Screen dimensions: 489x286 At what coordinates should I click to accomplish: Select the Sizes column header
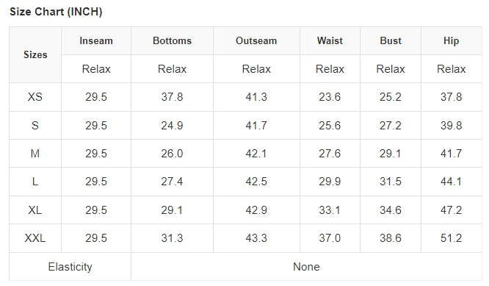pyautogui.click(x=35, y=54)
